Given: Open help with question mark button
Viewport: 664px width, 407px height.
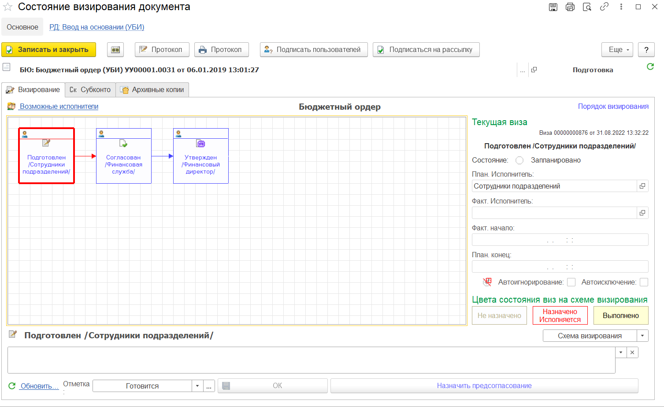Looking at the screenshot, I should pyautogui.click(x=646, y=50).
